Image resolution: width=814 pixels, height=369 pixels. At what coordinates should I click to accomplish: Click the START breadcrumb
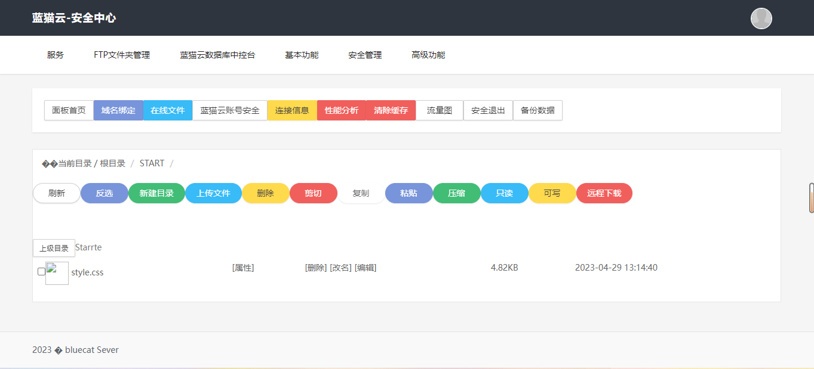click(152, 163)
